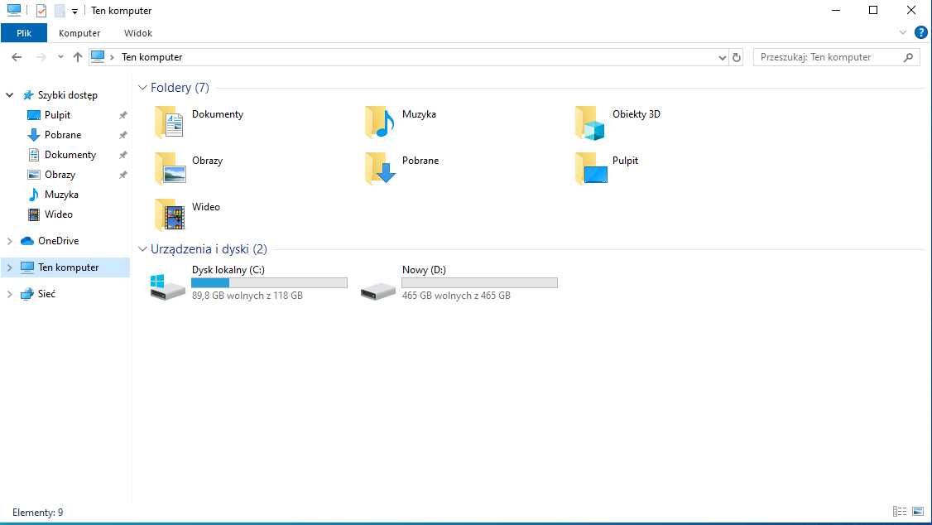Image resolution: width=932 pixels, height=525 pixels.
Task: Click pin icon next to sidebar Pobrane
Action: (x=123, y=135)
